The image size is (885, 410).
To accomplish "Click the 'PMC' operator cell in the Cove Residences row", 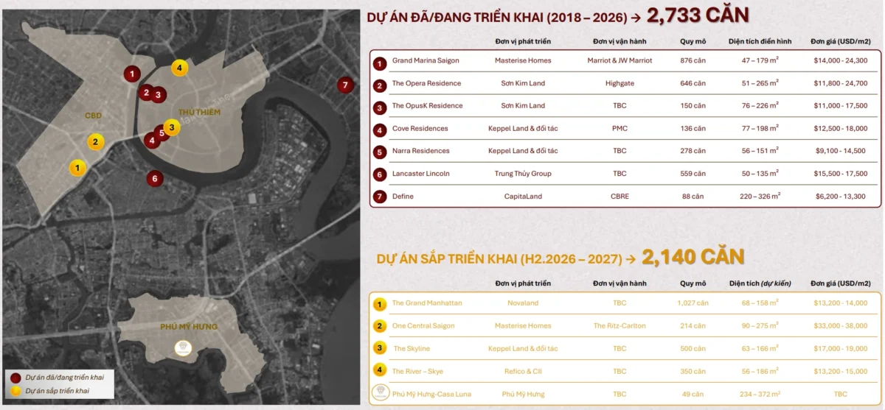I will click(619, 128).
